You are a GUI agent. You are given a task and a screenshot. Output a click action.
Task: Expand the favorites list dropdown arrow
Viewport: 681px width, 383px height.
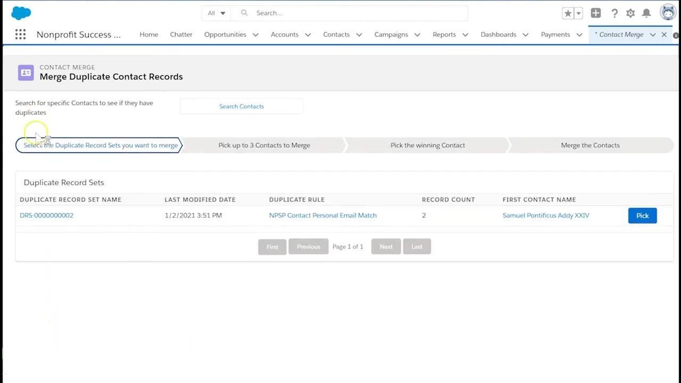tap(578, 13)
